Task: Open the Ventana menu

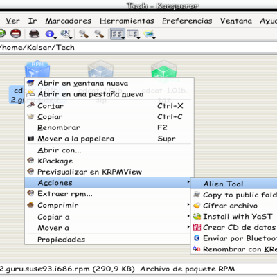Action: point(236,21)
